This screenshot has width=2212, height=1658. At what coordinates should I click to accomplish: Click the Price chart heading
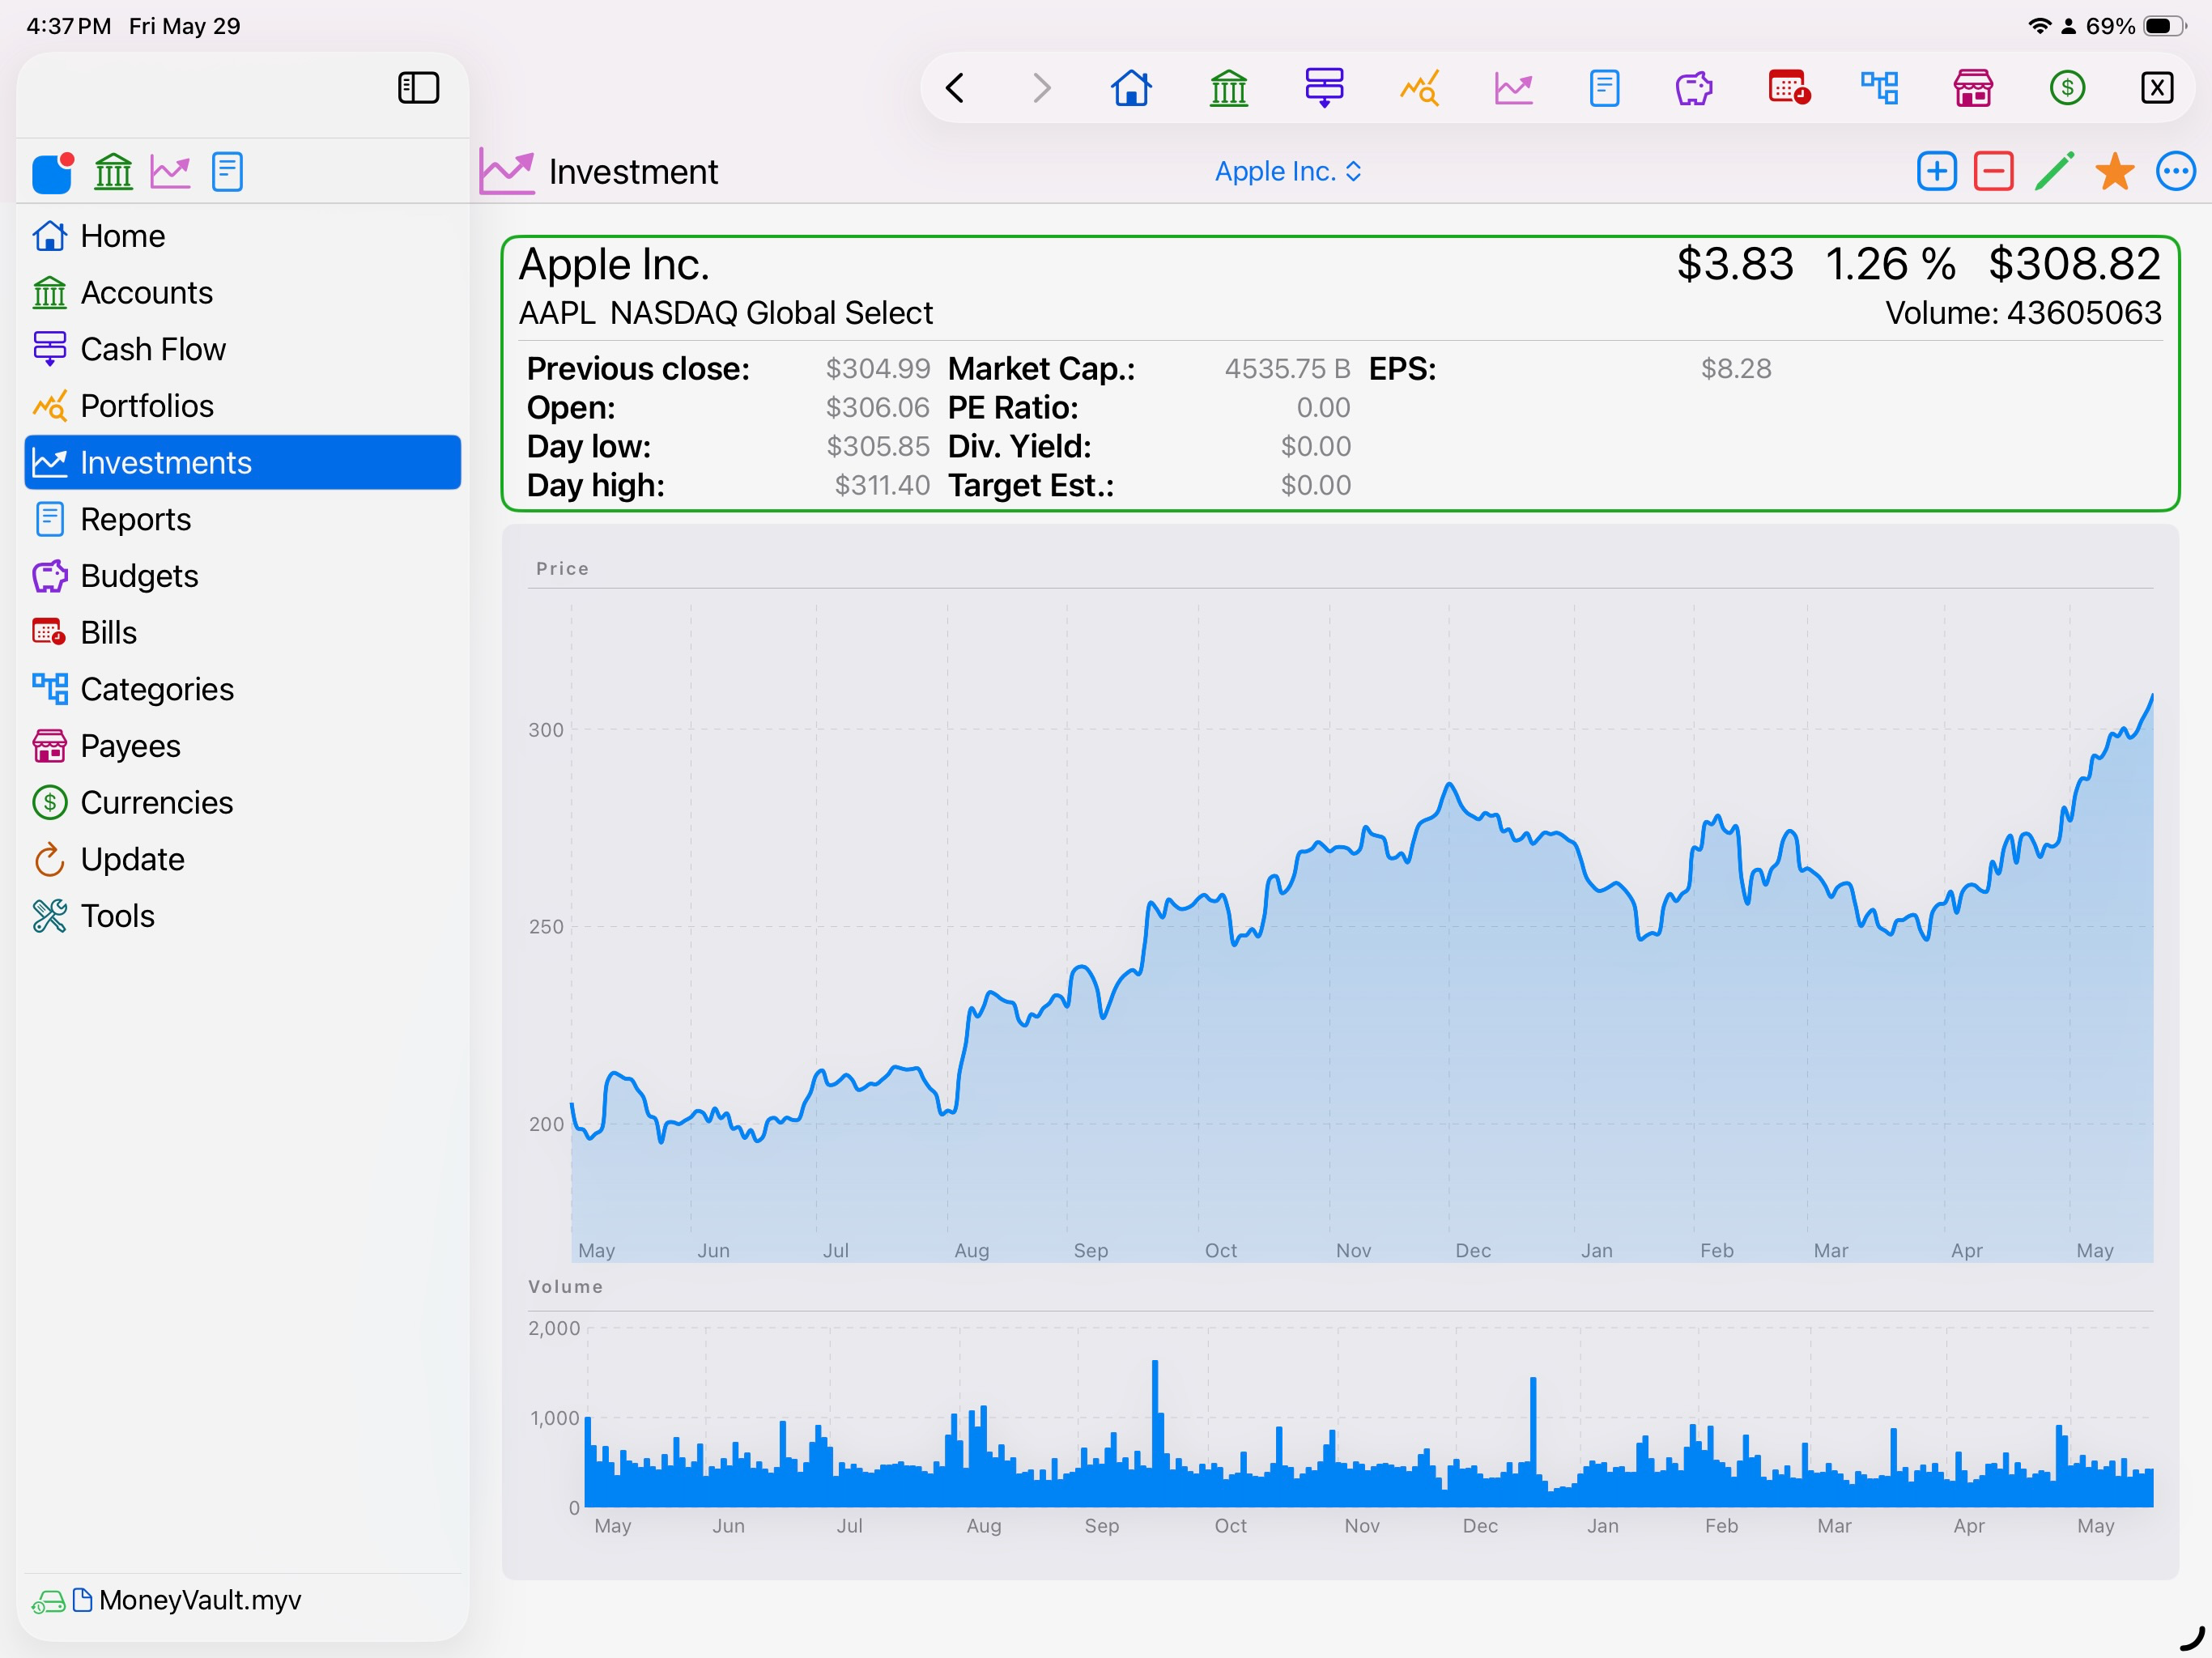coord(562,569)
